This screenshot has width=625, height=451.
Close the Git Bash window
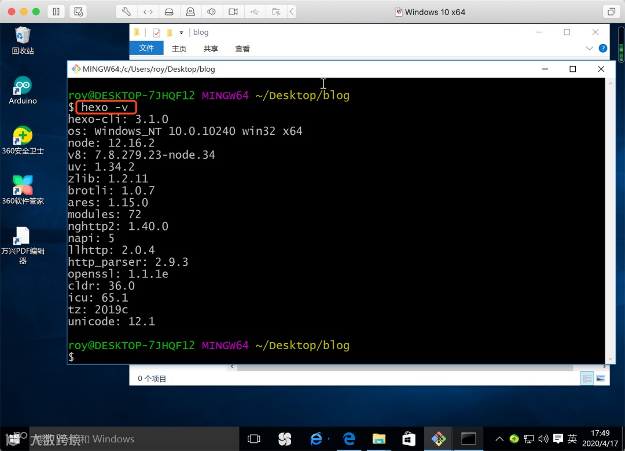pyautogui.click(x=601, y=69)
